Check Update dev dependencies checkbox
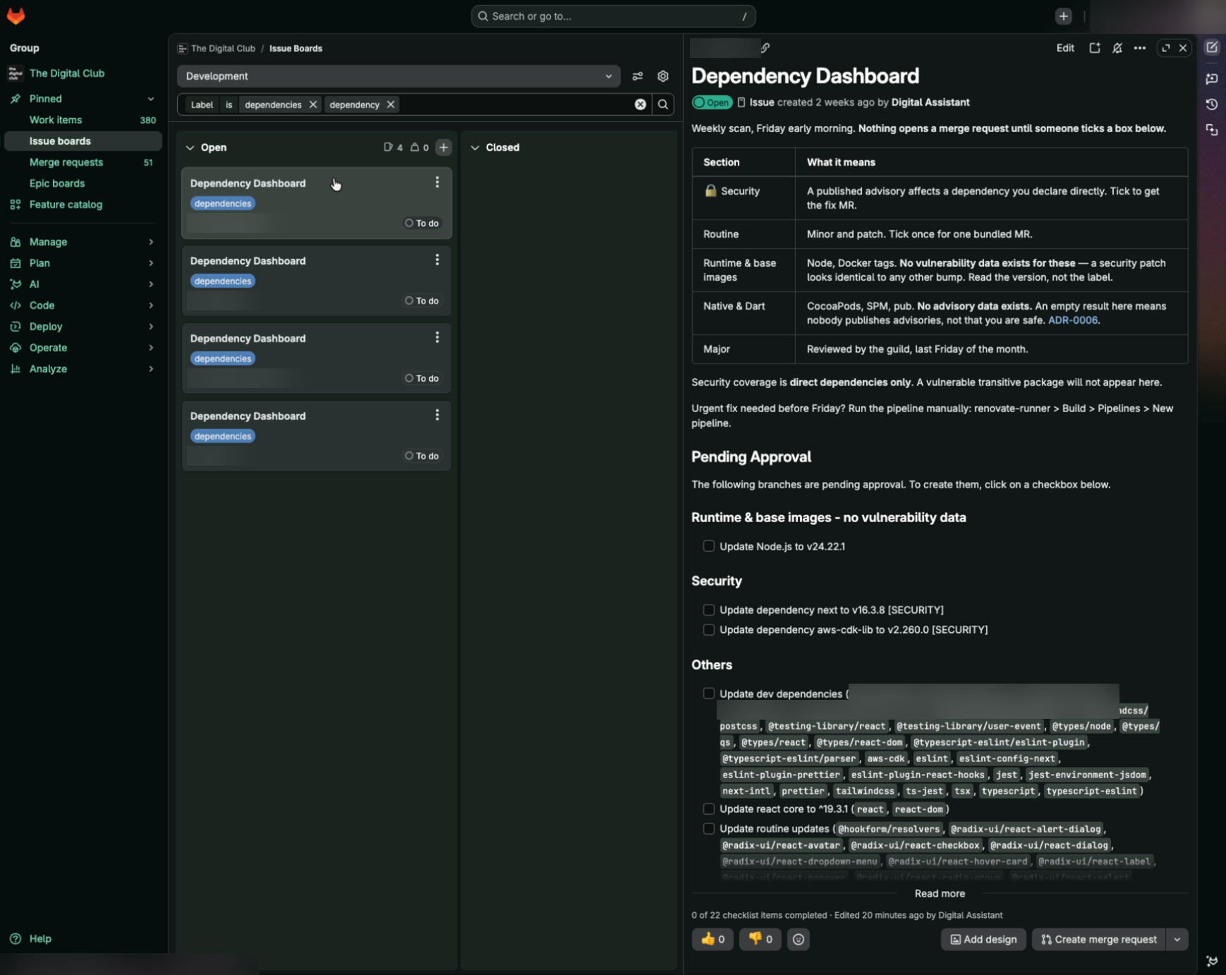Image resolution: width=1226 pixels, height=975 pixels. (x=709, y=694)
